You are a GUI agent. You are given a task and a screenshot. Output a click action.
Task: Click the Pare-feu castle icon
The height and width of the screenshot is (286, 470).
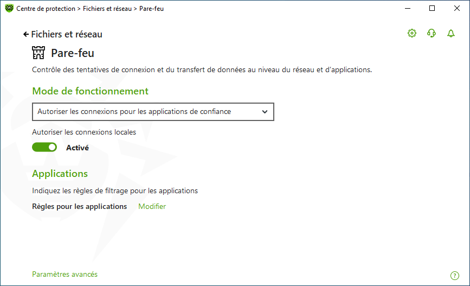tap(38, 53)
